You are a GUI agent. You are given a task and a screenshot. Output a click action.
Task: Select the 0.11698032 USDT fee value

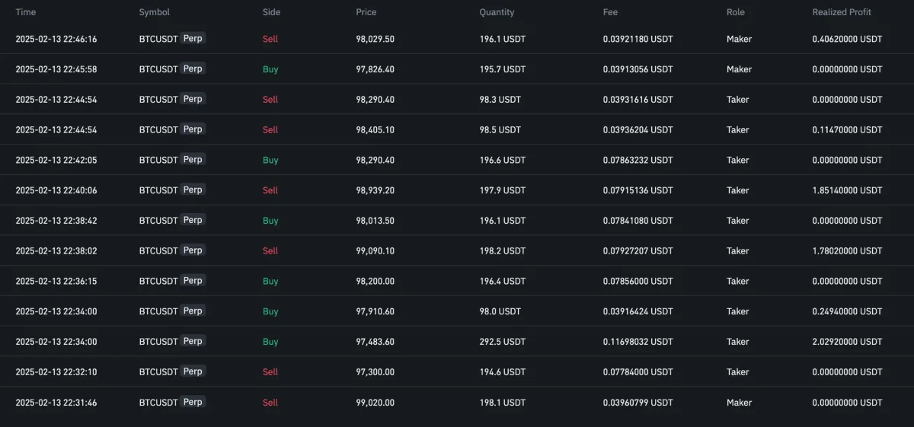638,342
